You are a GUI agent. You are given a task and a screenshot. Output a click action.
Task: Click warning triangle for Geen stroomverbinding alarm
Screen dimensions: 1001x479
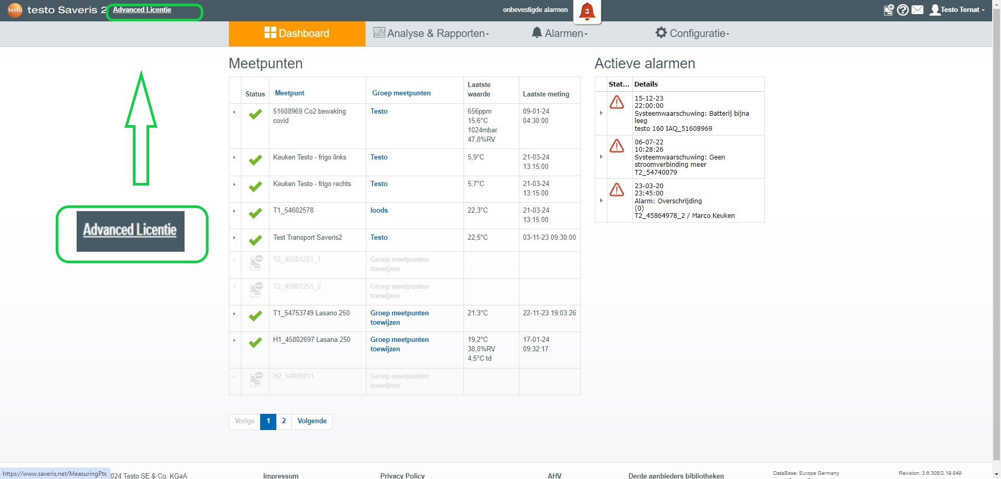point(617,146)
